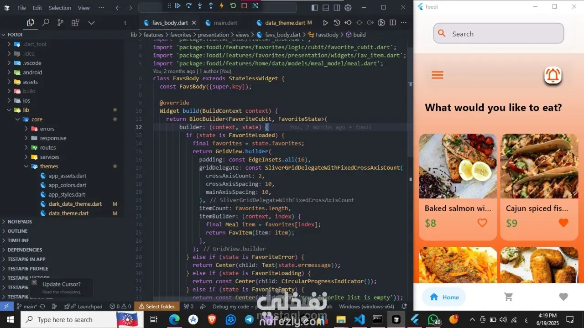Screen dimensions: 584x328
Task: Click the debug Continue/Pause icon
Action: click(178, 6)
